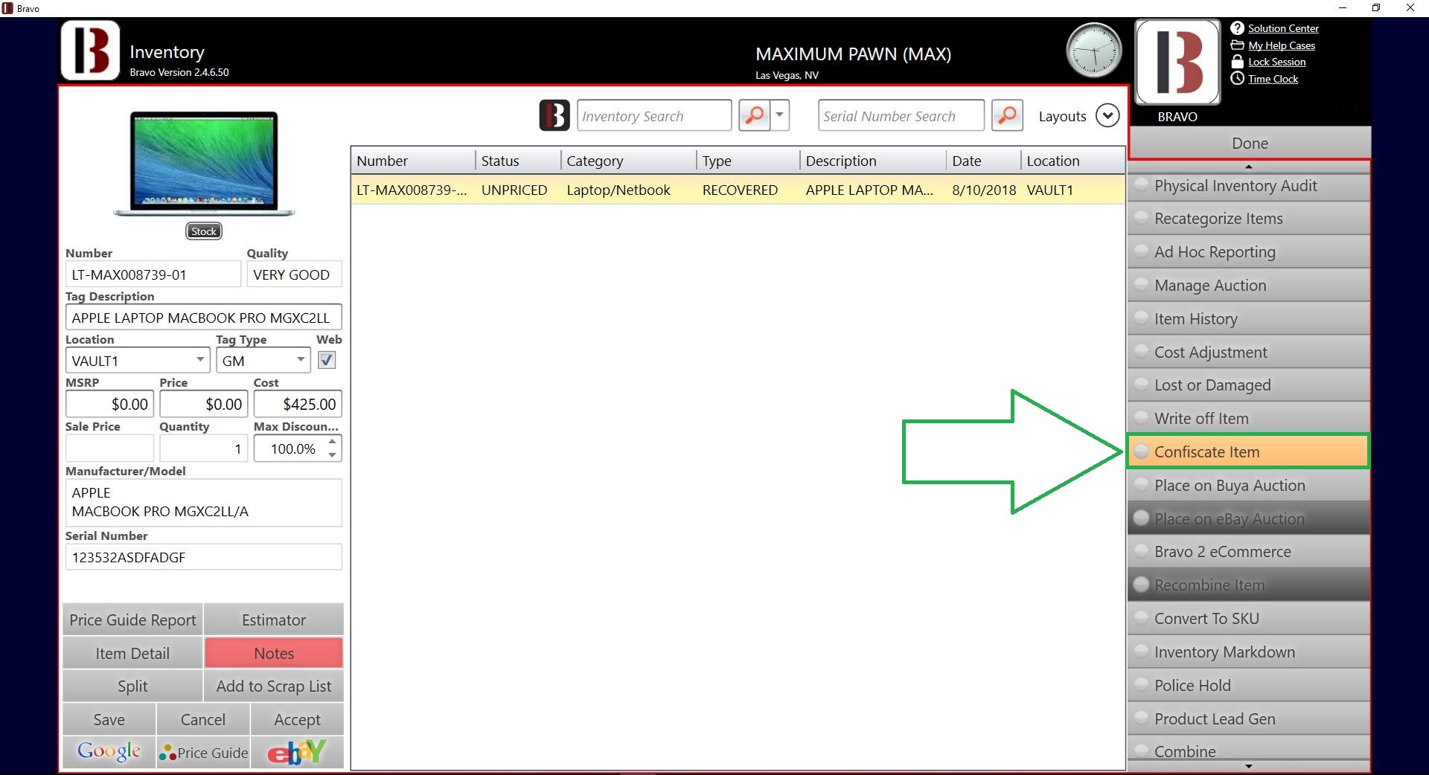Open the Solution Center link
The image size is (1429, 775).
pyautogui.click(x=1283, y=28)
